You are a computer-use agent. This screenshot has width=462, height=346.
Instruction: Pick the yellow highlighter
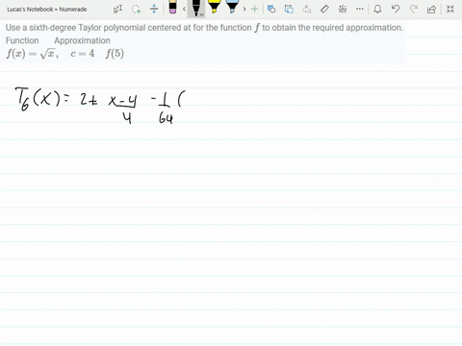pos(214,7)
